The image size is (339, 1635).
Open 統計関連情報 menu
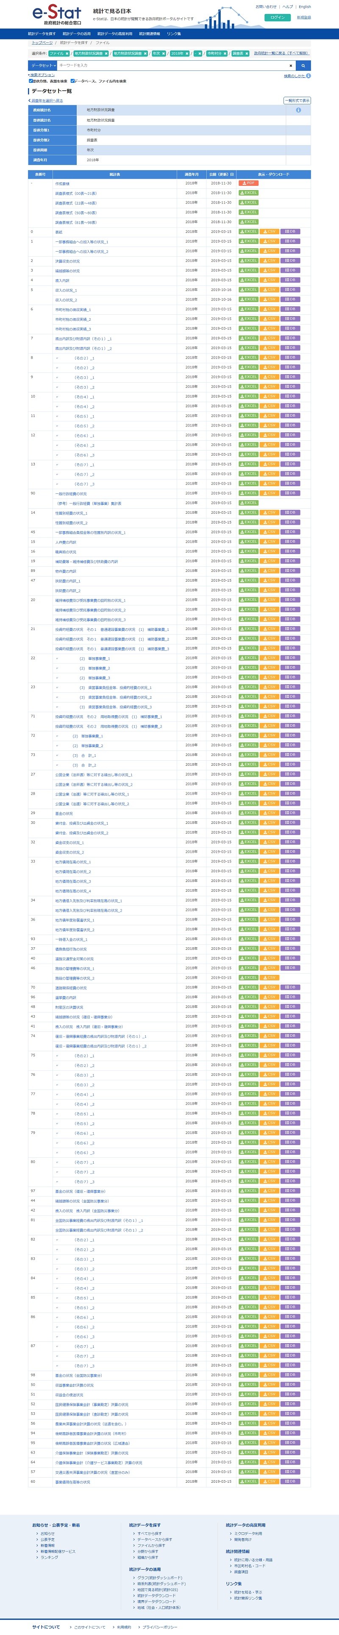[x=150, y=34]
